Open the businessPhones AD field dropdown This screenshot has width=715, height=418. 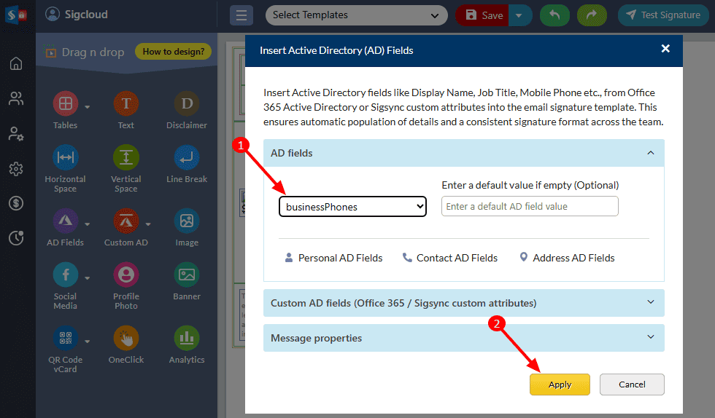pos(352,207)
